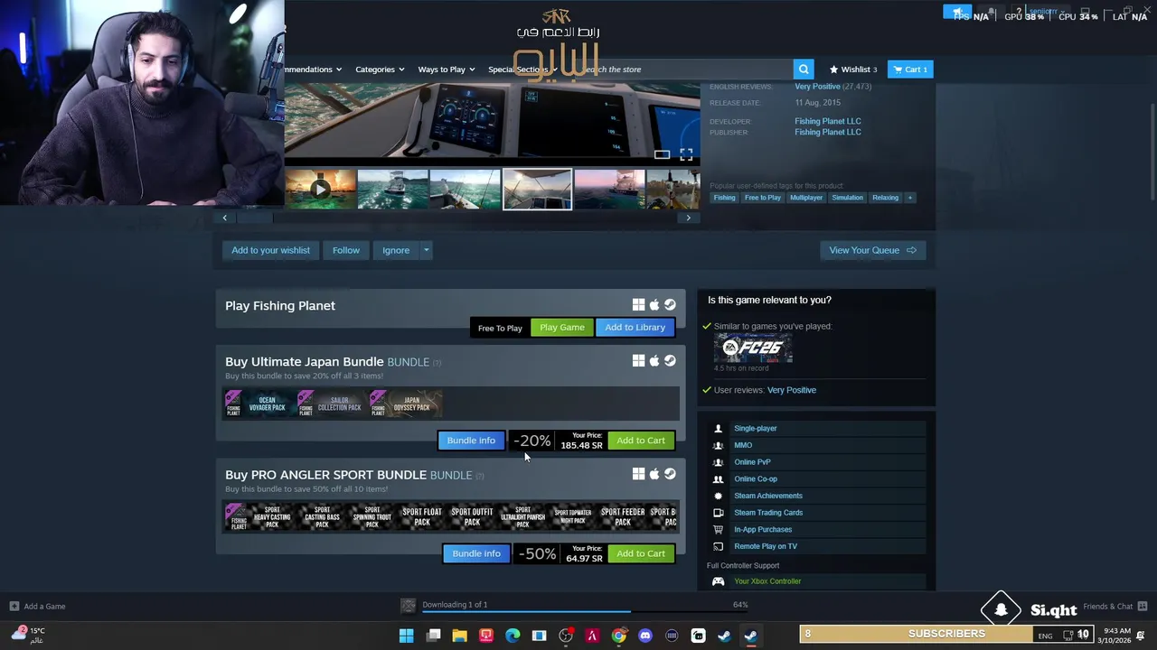Click SteamOS platform icon for Play Fishing Planet

pyautogui.click(x=670, y=305)
